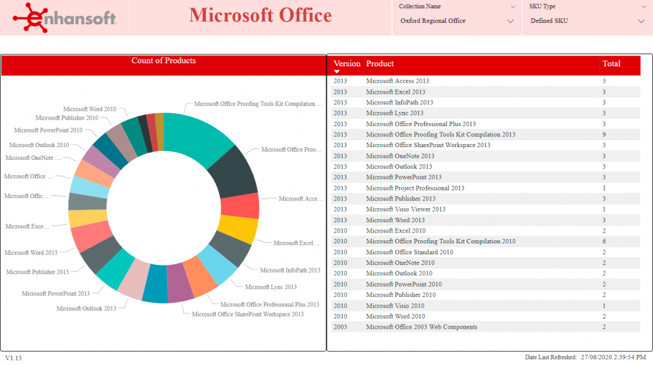Select the purple SharePoint Workspace 2013 slice
The width and height of the screenshot is (653, 365).
pyautogui.click(x=180, y=284)
